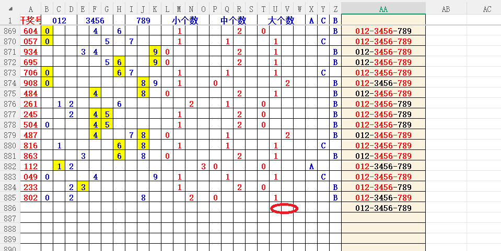Select frozen row 1 by its row number

10,21
